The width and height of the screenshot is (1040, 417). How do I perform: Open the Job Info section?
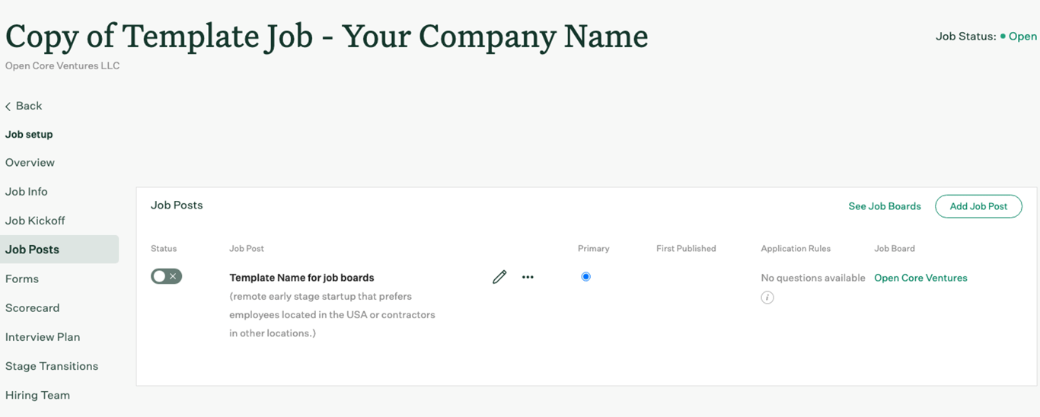27,192
